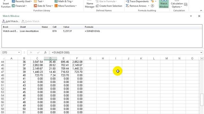This screenshot has width=204, height=114.
Task: Open the Name Box dropdown arrow
Action: point(19,53)
